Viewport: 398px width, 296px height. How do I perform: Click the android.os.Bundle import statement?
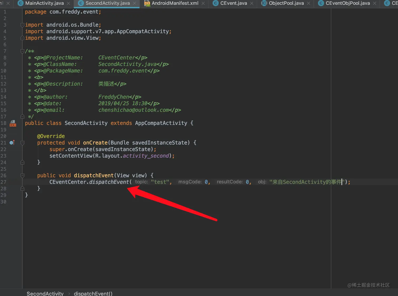[63, 25]
